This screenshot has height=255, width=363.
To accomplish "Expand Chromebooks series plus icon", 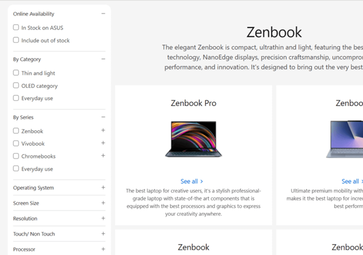I will coord(103,156).
